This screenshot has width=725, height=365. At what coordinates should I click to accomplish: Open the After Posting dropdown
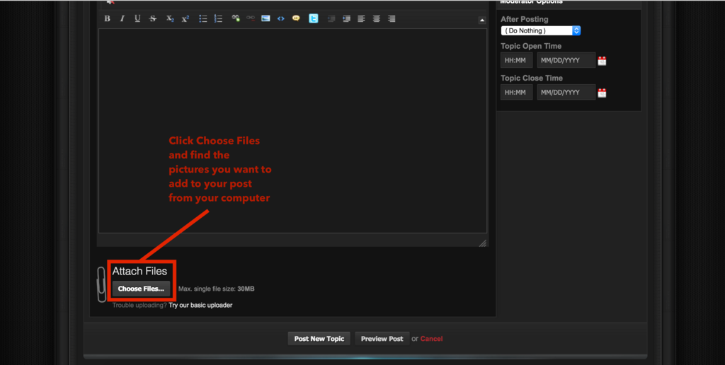pos(540,30)
